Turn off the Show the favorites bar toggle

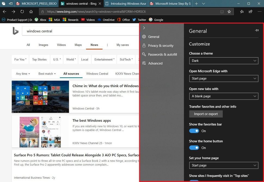[194, 131]
